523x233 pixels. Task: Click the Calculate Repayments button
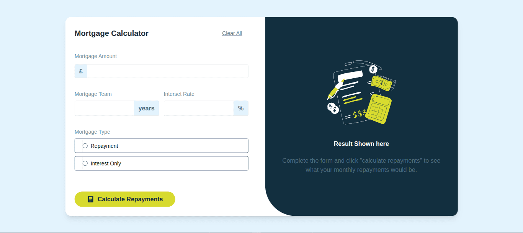125,199
